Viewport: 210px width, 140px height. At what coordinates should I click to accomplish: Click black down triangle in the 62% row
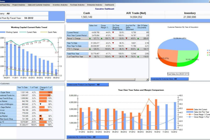[40, 104]
